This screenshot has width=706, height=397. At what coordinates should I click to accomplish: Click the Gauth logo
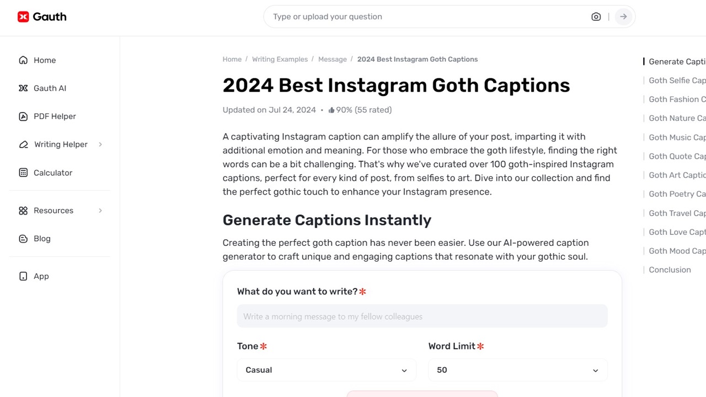click(41, 17)
